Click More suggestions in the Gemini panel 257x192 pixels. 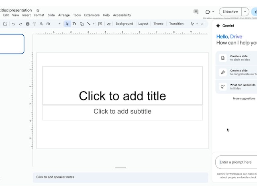(244, 98)
